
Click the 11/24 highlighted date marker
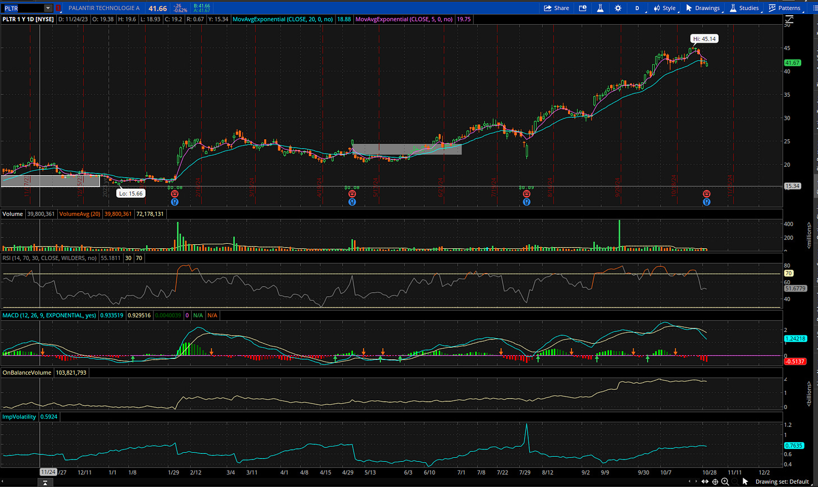click(47, 472)
